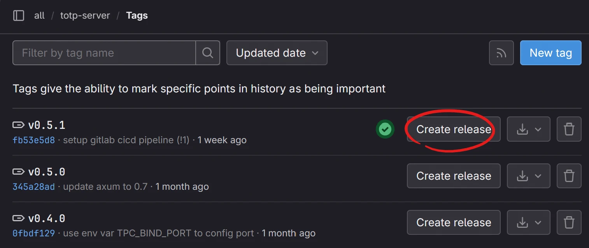The width and height of the screenshot is (589, 248).
Task: Open download dropdown for v0.4.0
Action: 528,222
